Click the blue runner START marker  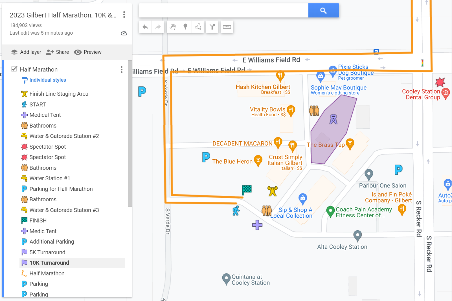coord(236,211)
